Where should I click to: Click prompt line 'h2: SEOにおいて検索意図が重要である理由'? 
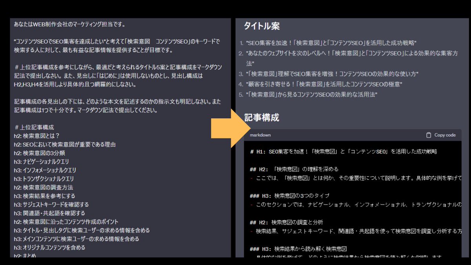(x=65, y=144)
